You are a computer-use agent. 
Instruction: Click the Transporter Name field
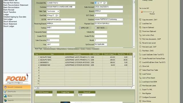pos(61,32)
